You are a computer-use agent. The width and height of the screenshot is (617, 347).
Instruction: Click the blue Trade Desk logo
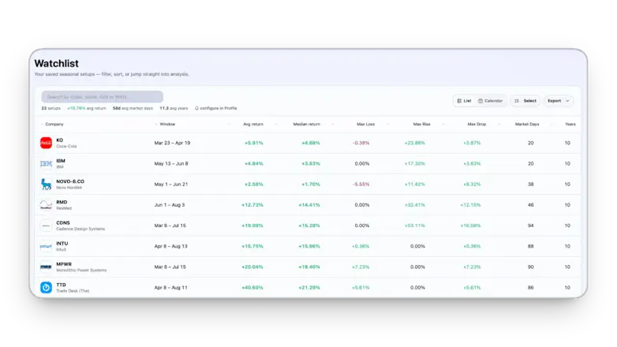click(46, 288)
